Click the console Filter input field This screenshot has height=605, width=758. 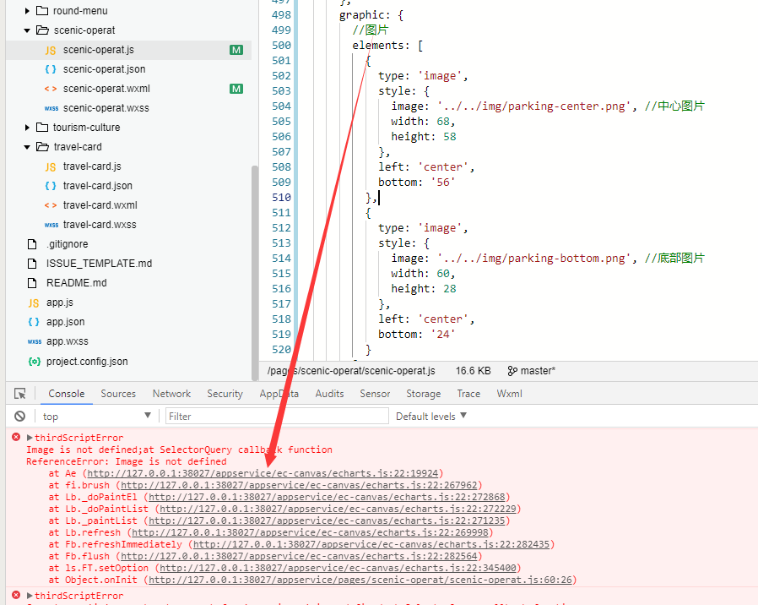(277, 417)
